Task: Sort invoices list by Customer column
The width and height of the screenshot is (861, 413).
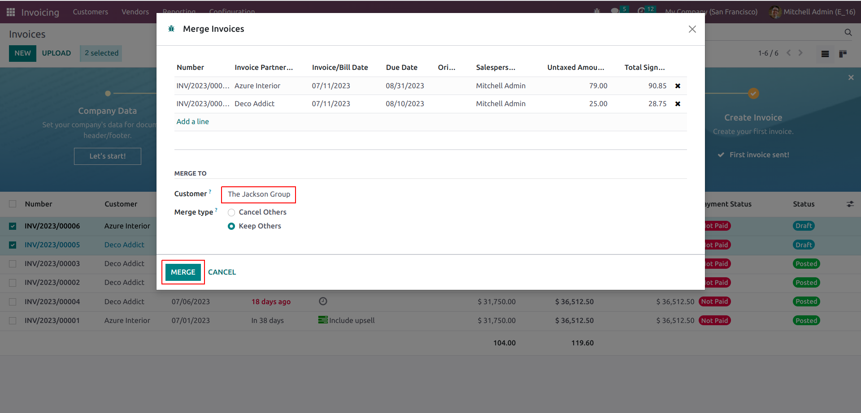Action: [121, 204]
